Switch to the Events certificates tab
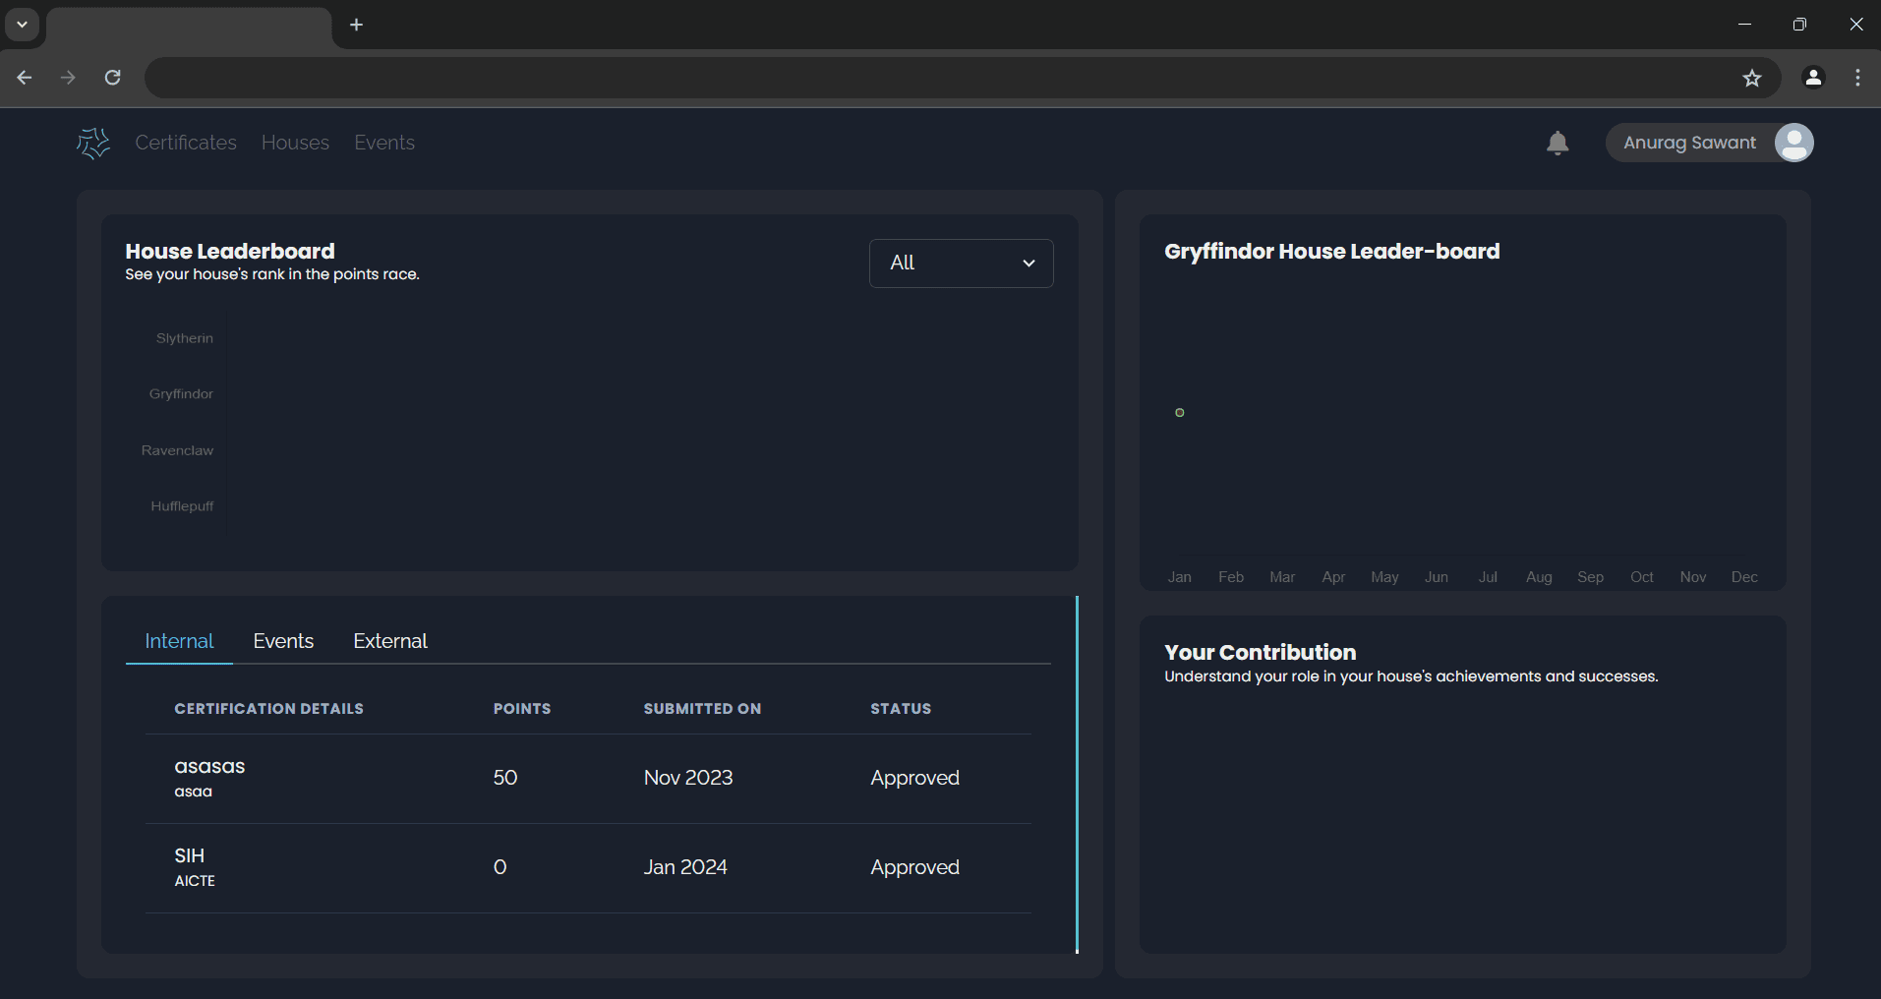 (283, 641)
